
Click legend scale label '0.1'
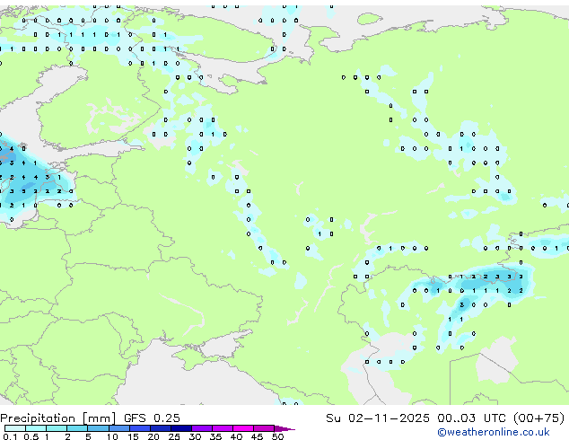(10, 436)
